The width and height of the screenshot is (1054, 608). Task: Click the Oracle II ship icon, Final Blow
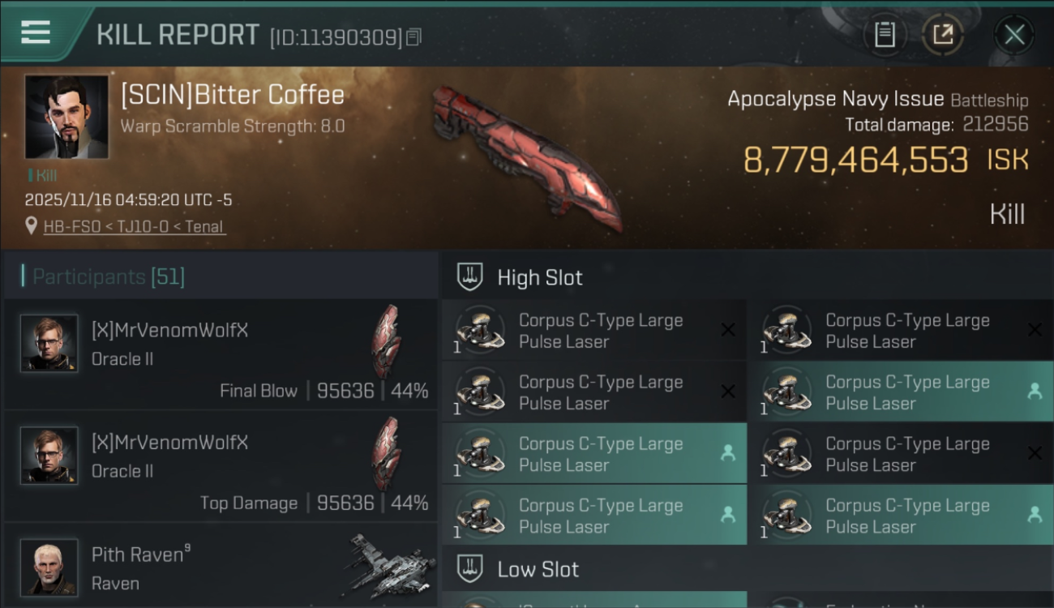click(x=386, y=342)
